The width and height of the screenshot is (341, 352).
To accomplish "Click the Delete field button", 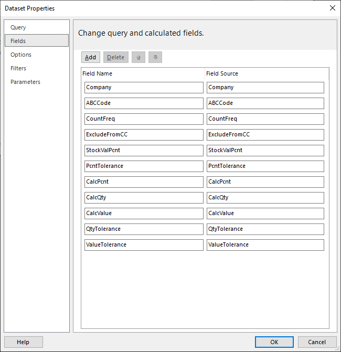I will [115, 57].
